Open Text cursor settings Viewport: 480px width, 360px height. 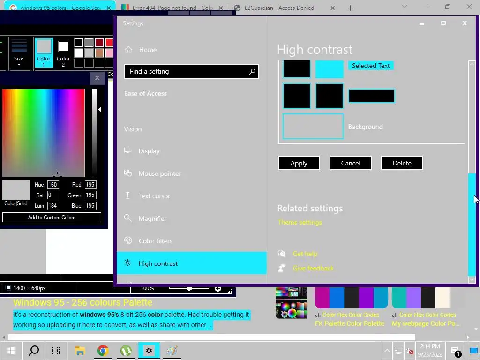pos(154,196)
